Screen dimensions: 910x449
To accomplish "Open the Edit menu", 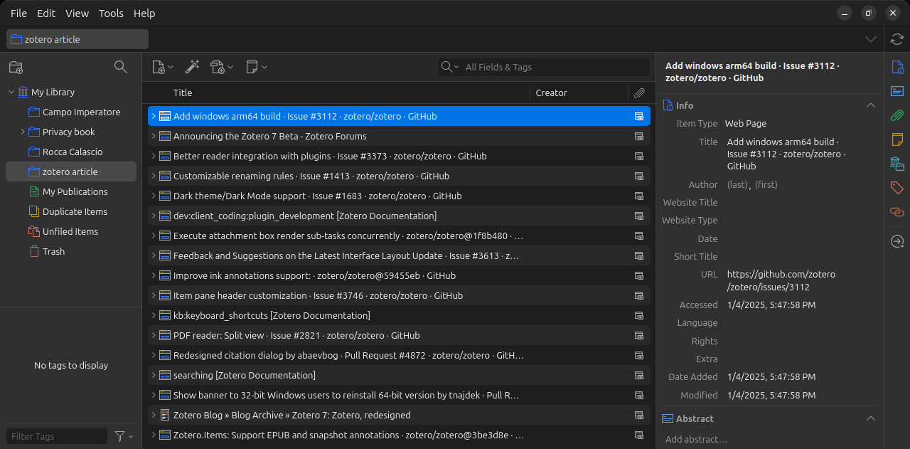I will tap(46, 14).
